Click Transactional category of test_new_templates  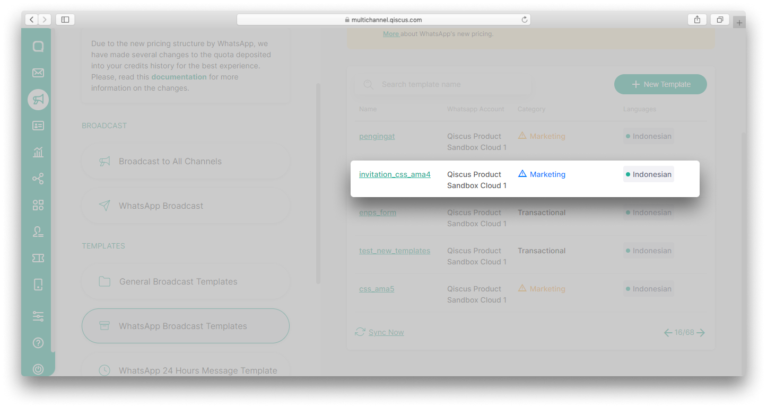[x=542, y=251]
